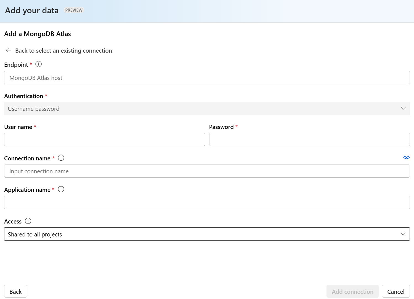Click the Application name info icon

pyautogui.click(x=61, y=189)
